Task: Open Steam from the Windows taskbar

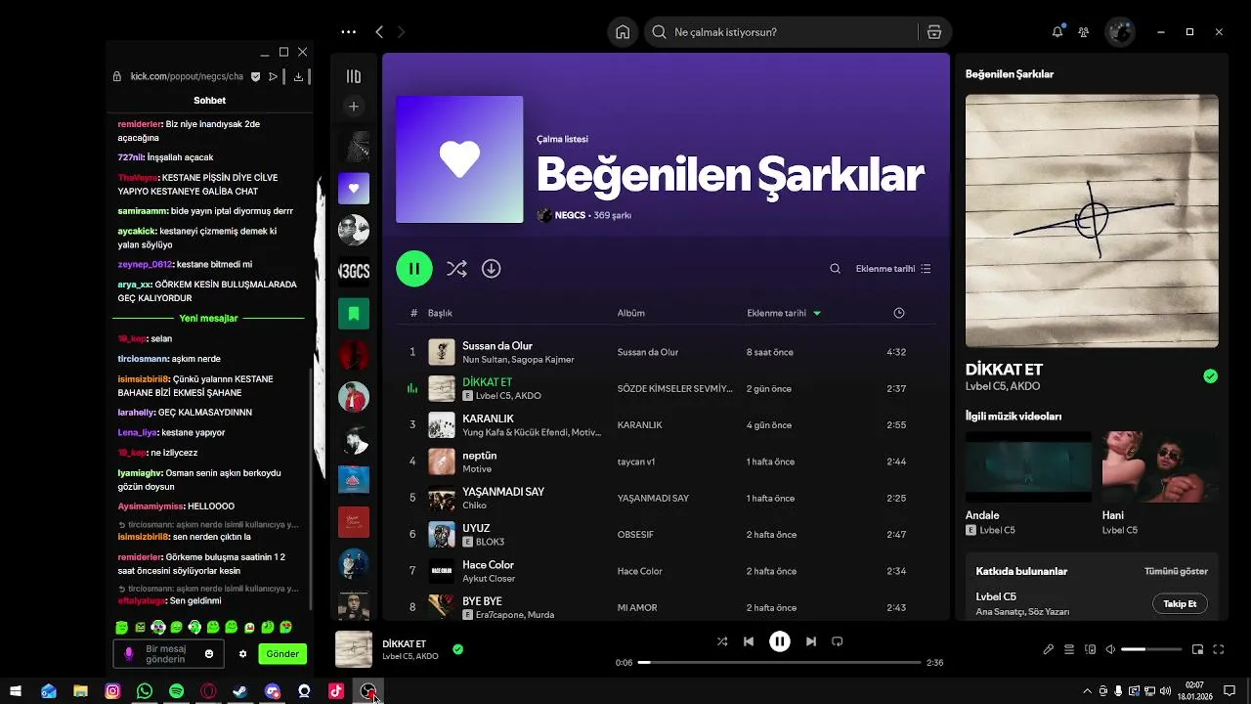Action: 240,691
